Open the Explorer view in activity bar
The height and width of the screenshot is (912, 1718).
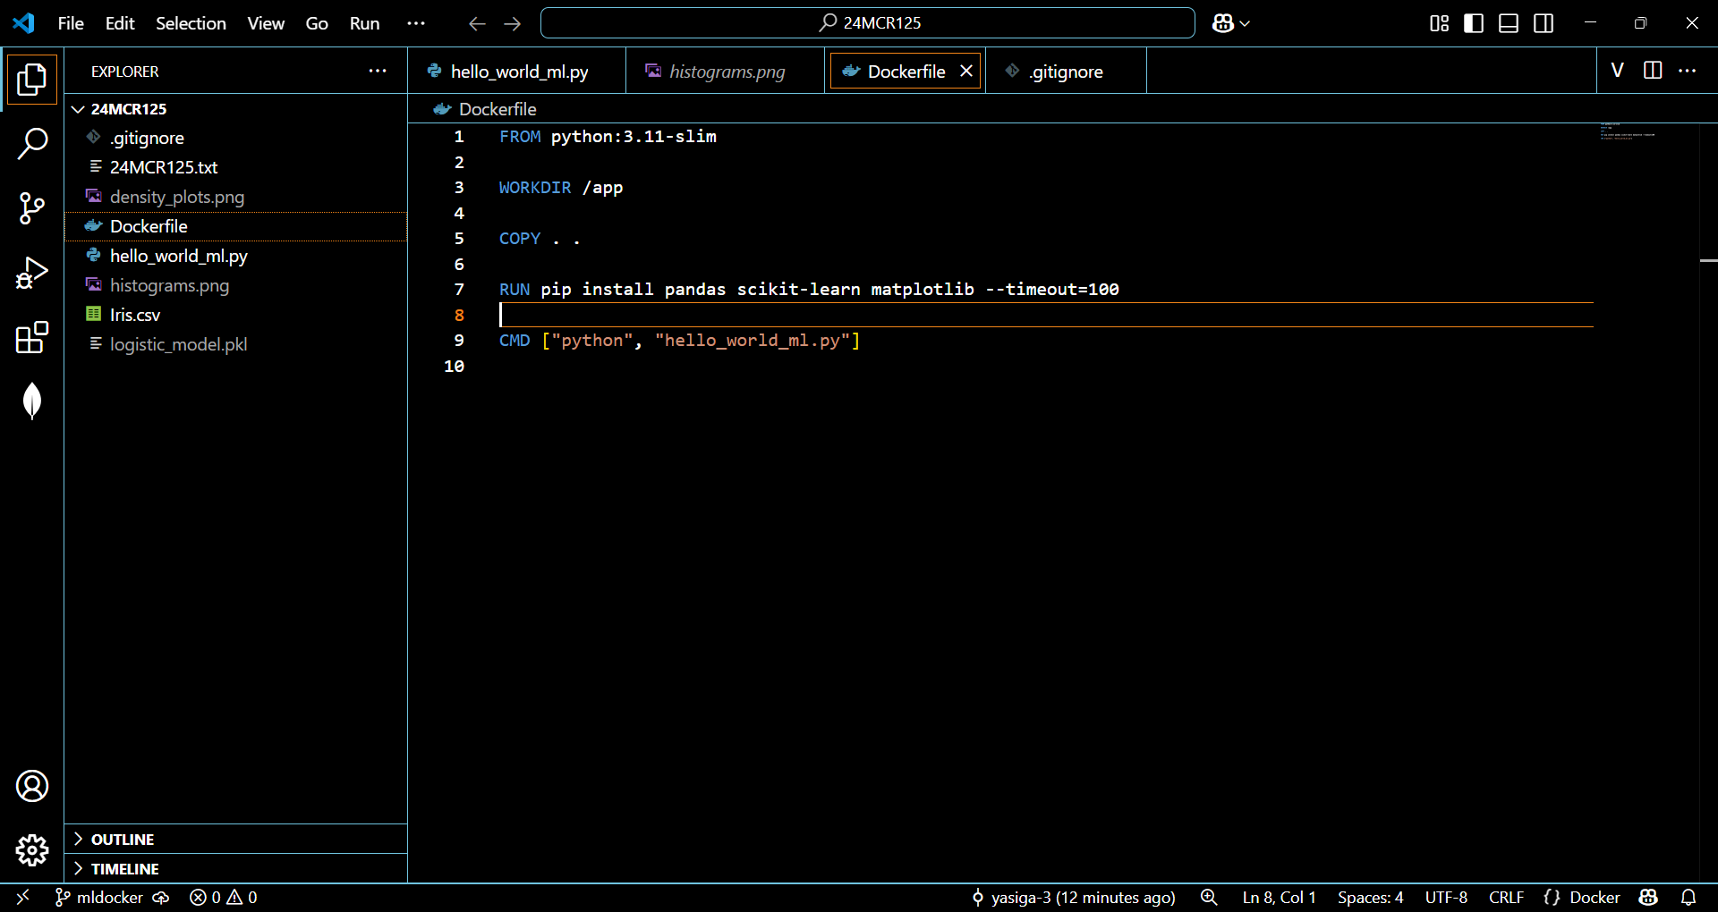coord(32,80)
